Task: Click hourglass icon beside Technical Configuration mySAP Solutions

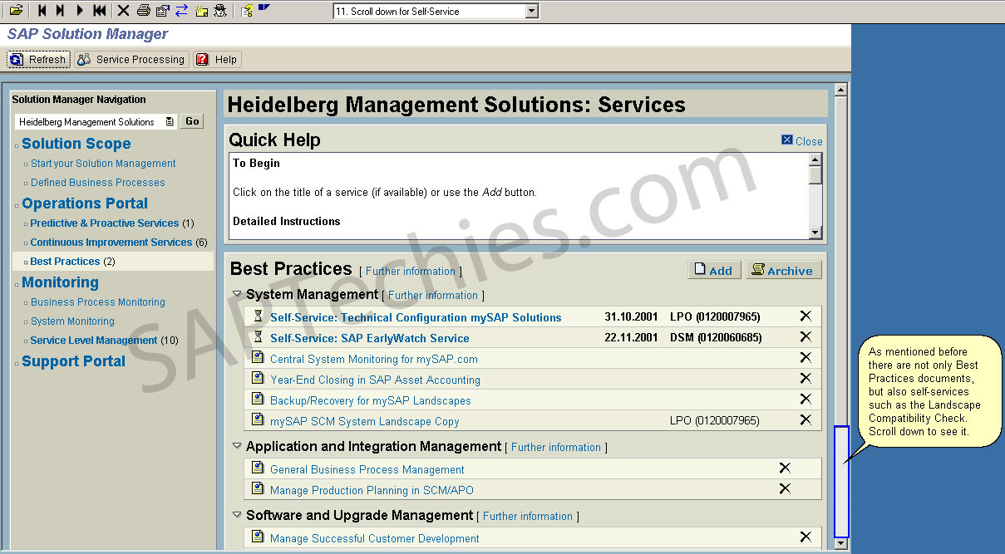Action: pos(258,316)
